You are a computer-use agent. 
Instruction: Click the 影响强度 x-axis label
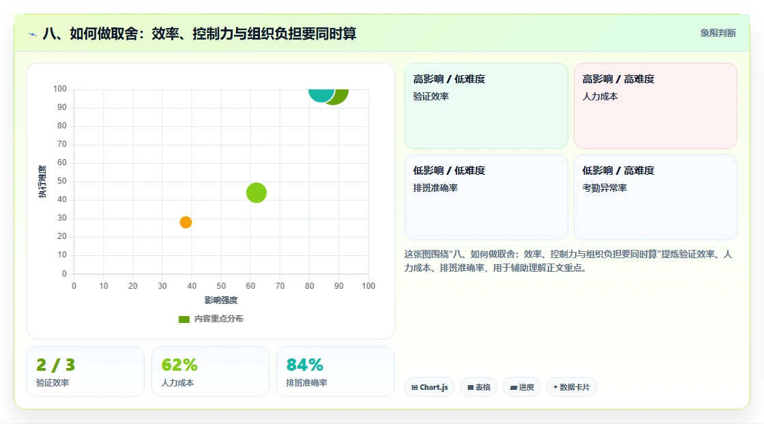point(221,300)
